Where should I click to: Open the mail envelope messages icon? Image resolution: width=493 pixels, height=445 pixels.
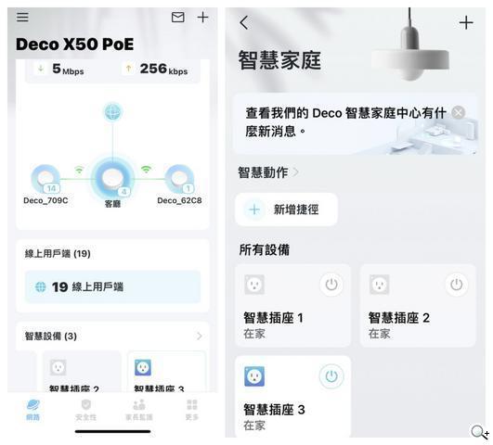coord(178,17)
